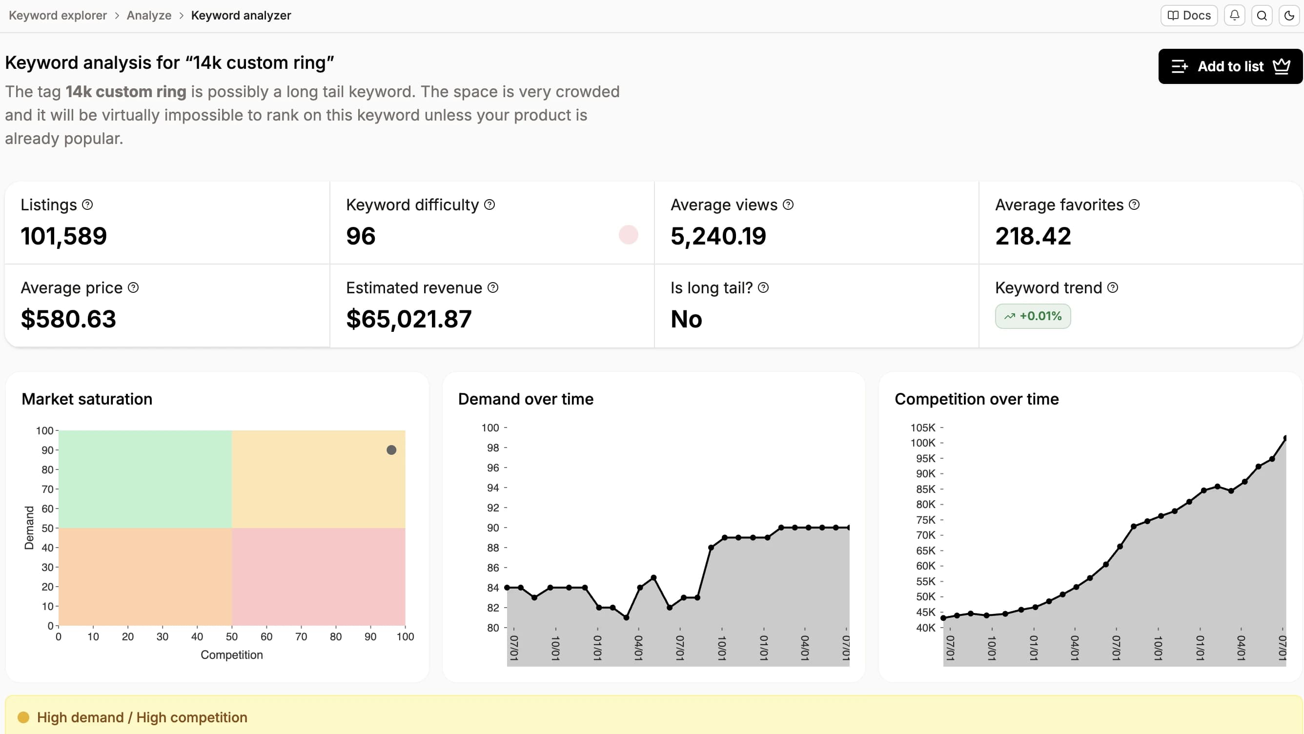1304x734 pixels.
Task: Click the list-plus icon on Add to list
Action: tap(1180, 66)
